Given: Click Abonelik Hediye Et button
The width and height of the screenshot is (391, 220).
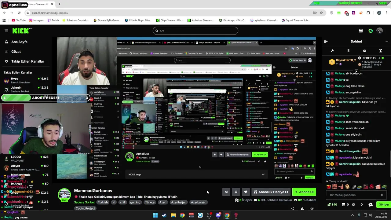Looking at the screenshot, I should [x=271, y=192].
